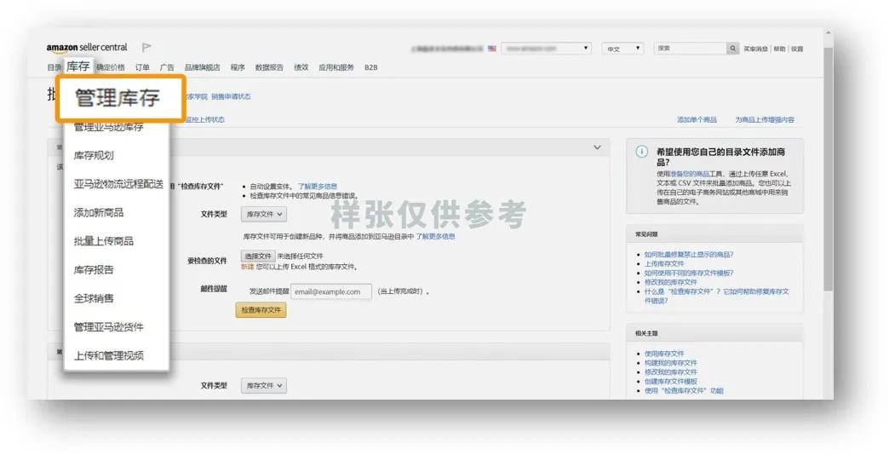
Task: Open the 程序 menu
Action: [238, 67]
